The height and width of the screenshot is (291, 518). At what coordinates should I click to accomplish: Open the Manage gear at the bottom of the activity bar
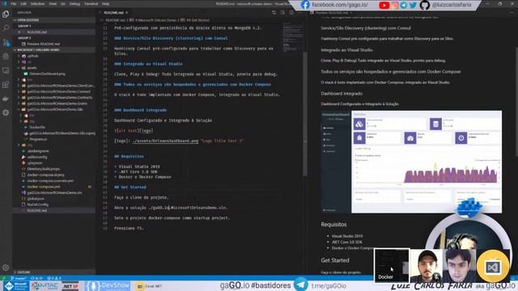click(6, 268)
